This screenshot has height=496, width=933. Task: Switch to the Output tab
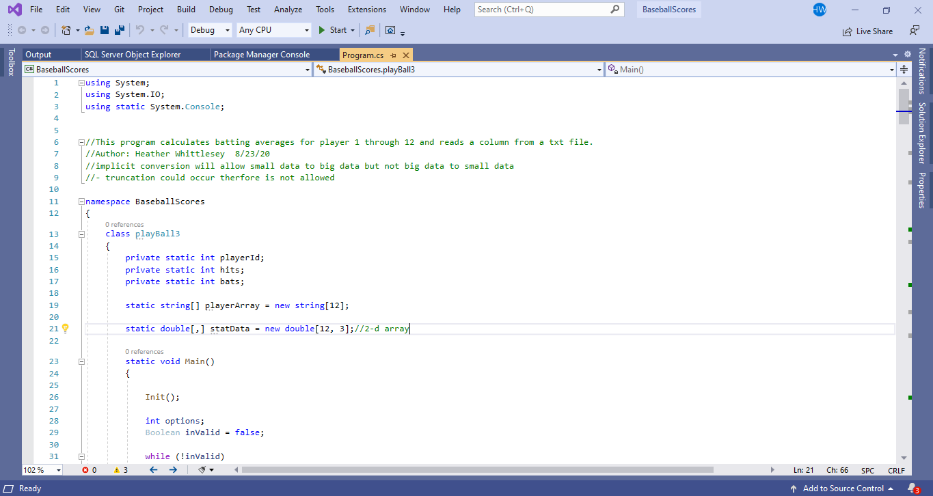(x=38, y=55)
